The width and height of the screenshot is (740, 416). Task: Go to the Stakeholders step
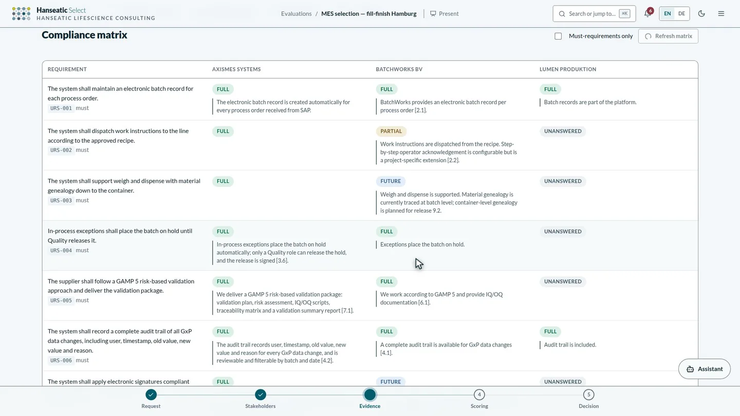[x=261, y=399]
